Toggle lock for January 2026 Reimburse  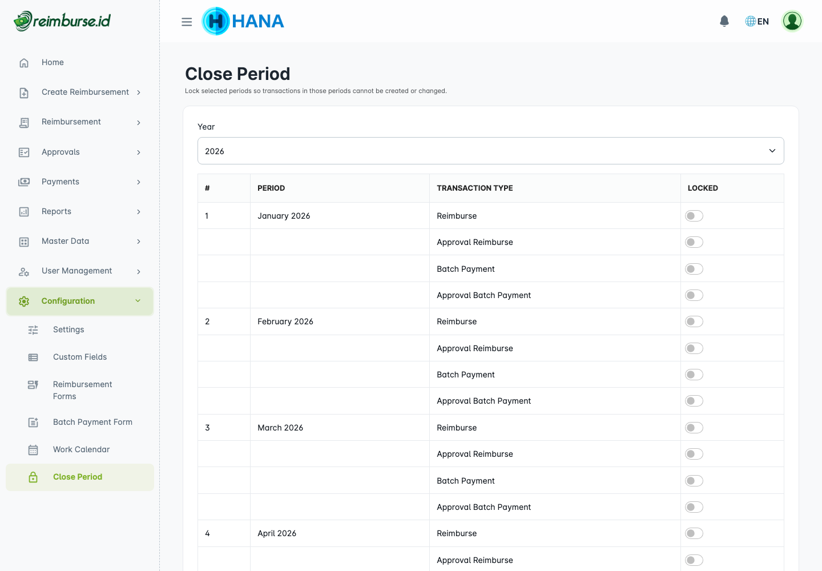(x=694, y=216)
